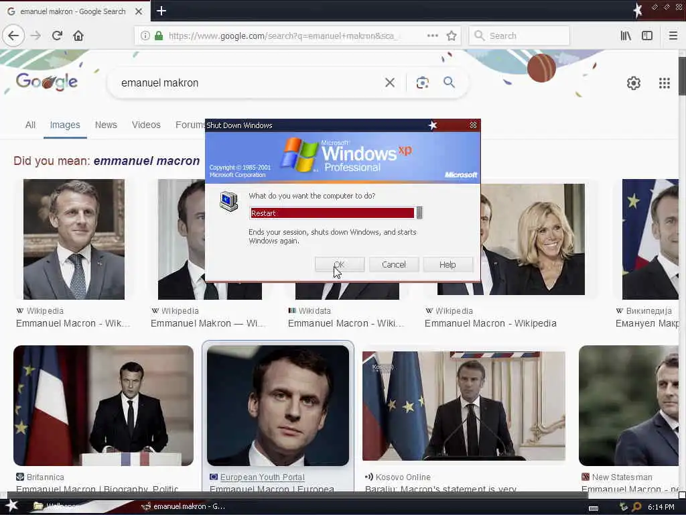Open the Library icon in toolbar

626,36
